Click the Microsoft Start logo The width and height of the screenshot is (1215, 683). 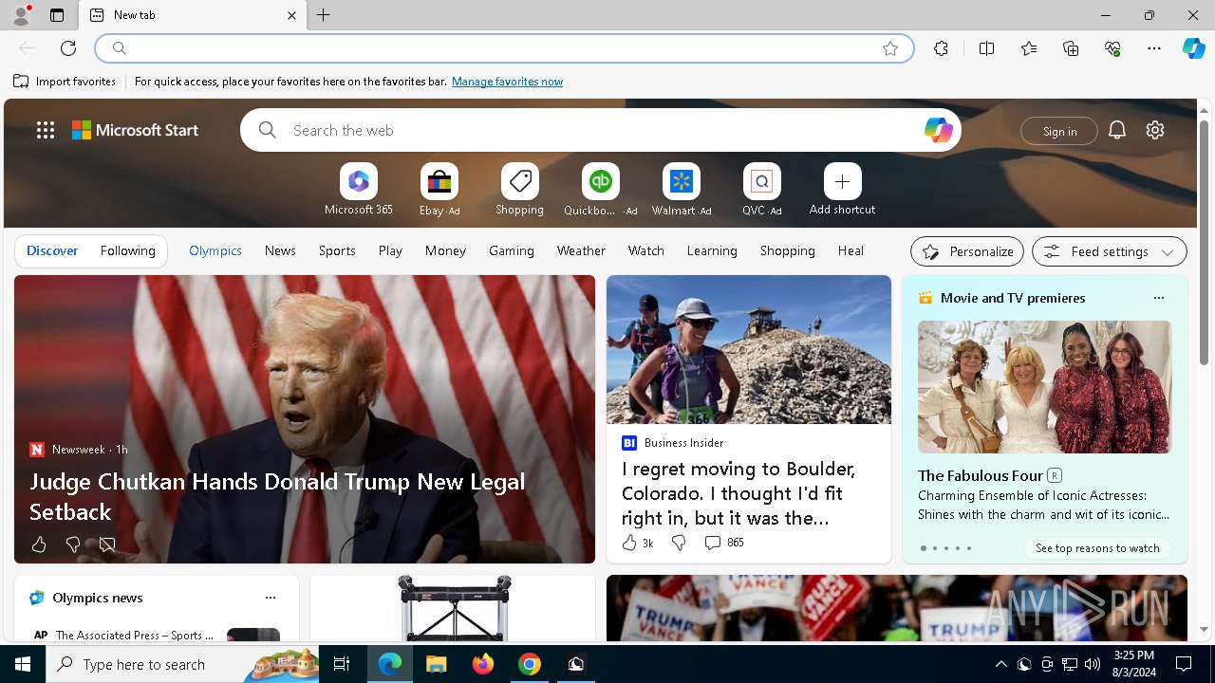[x=135, y=130]
